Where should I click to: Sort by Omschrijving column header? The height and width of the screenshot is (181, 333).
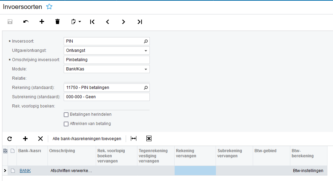point(62,151)
